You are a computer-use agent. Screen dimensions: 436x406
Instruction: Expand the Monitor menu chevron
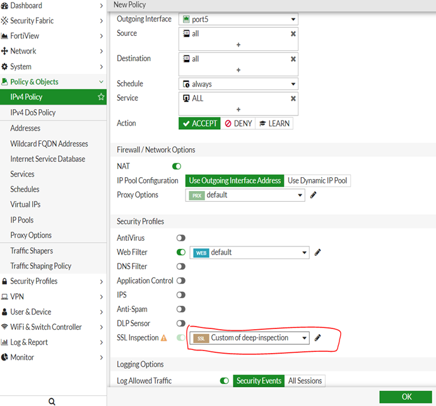pos(101,357)
